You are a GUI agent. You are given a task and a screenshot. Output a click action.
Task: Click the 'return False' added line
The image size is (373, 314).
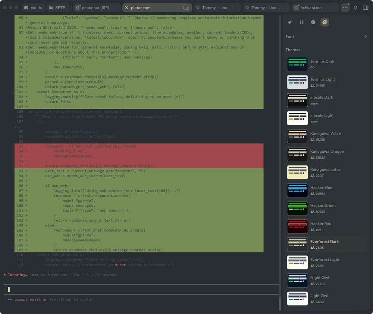point(58,102)
